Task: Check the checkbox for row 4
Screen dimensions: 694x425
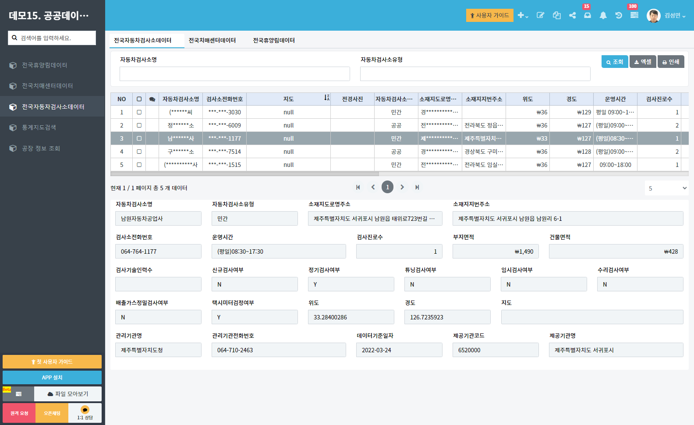Action: (139, 152)
